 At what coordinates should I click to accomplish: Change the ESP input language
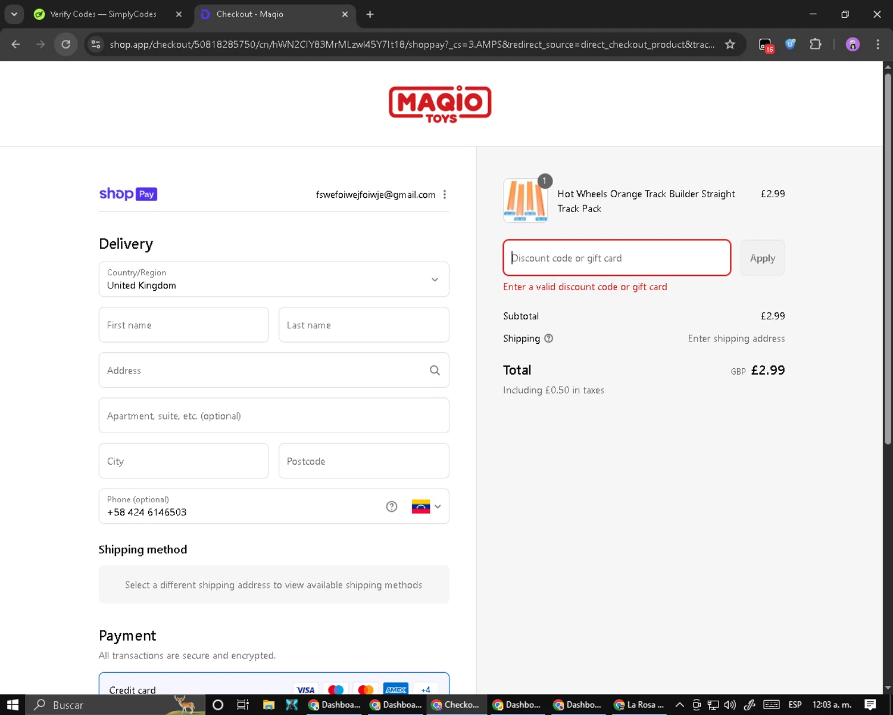click(795, 705)
